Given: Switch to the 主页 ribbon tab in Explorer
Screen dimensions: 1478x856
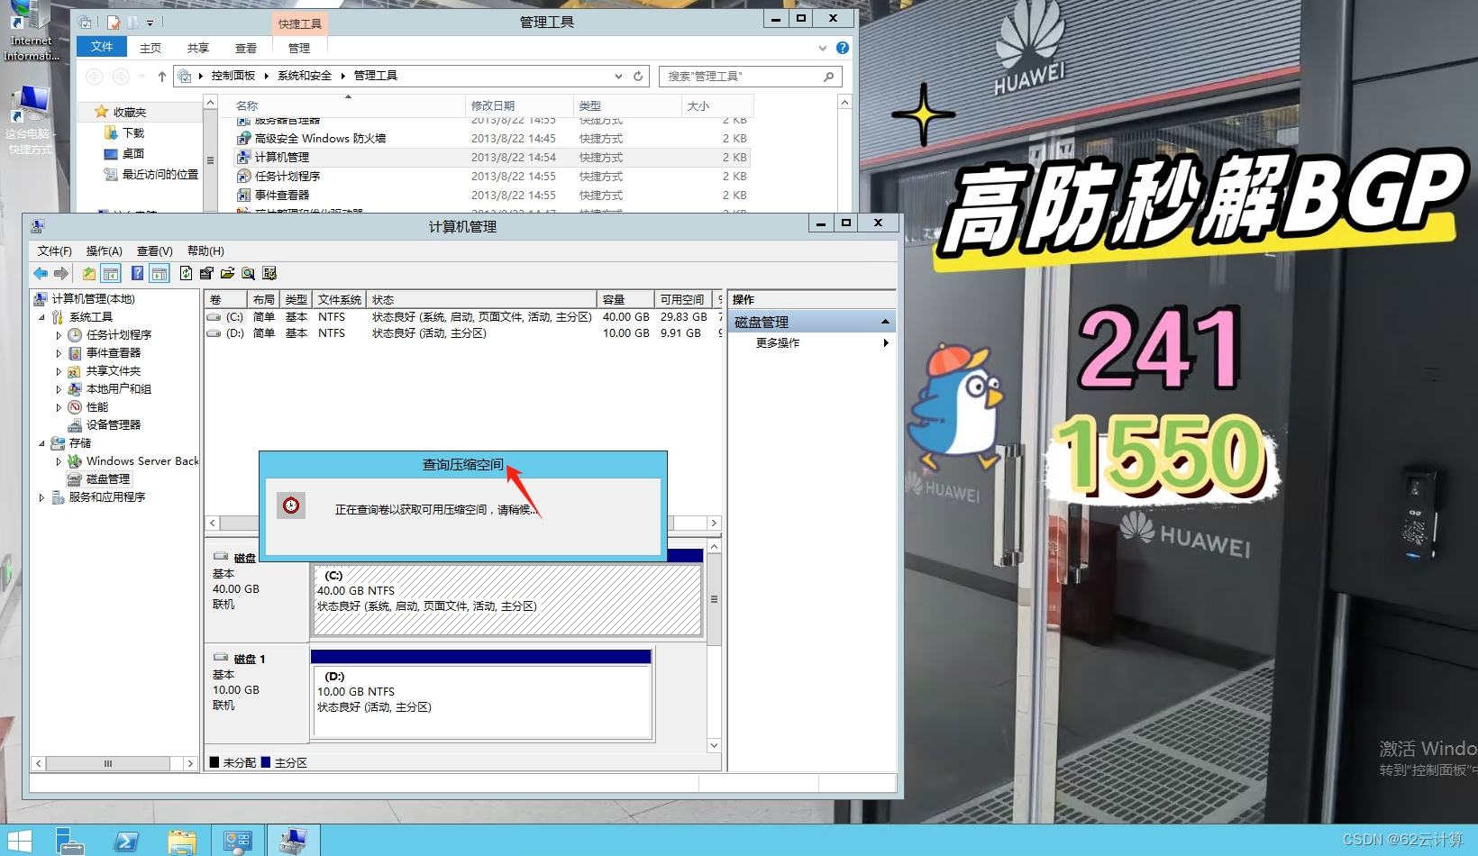Looking at the screenshot, I should (x=151, y=48).
